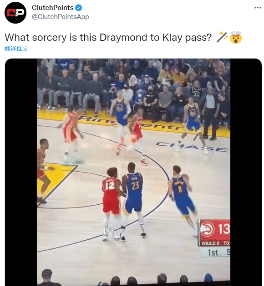Open the three-dot more options menu

258,8
